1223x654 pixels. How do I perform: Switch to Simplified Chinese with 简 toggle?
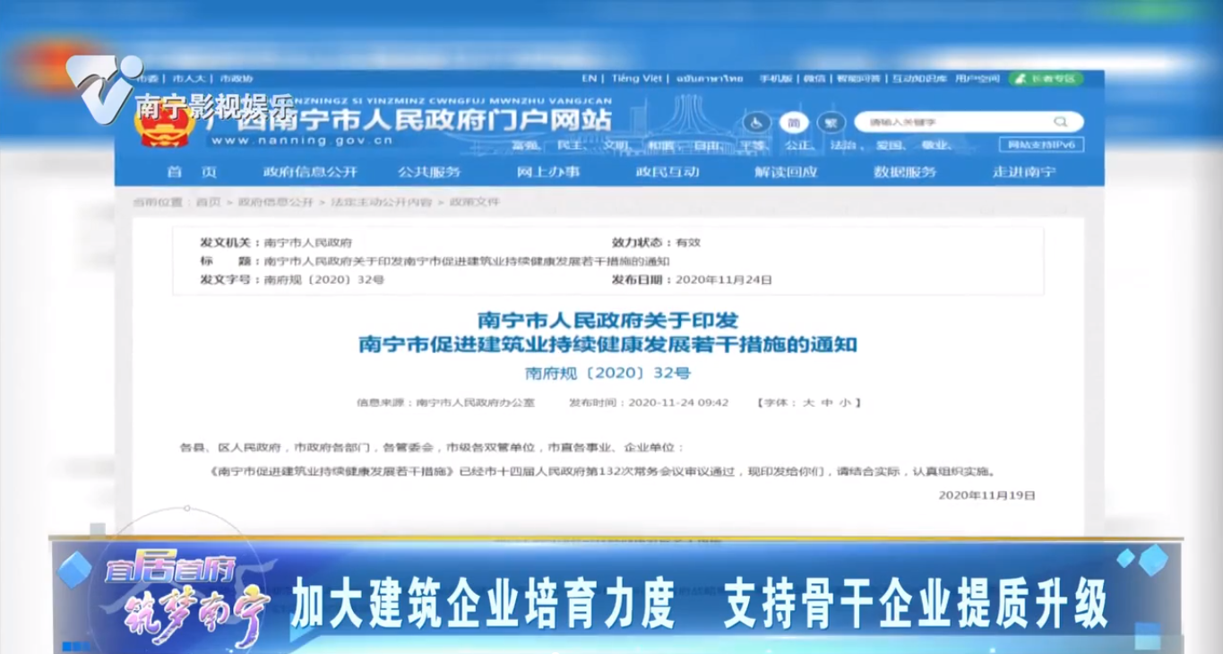[794, 122]
